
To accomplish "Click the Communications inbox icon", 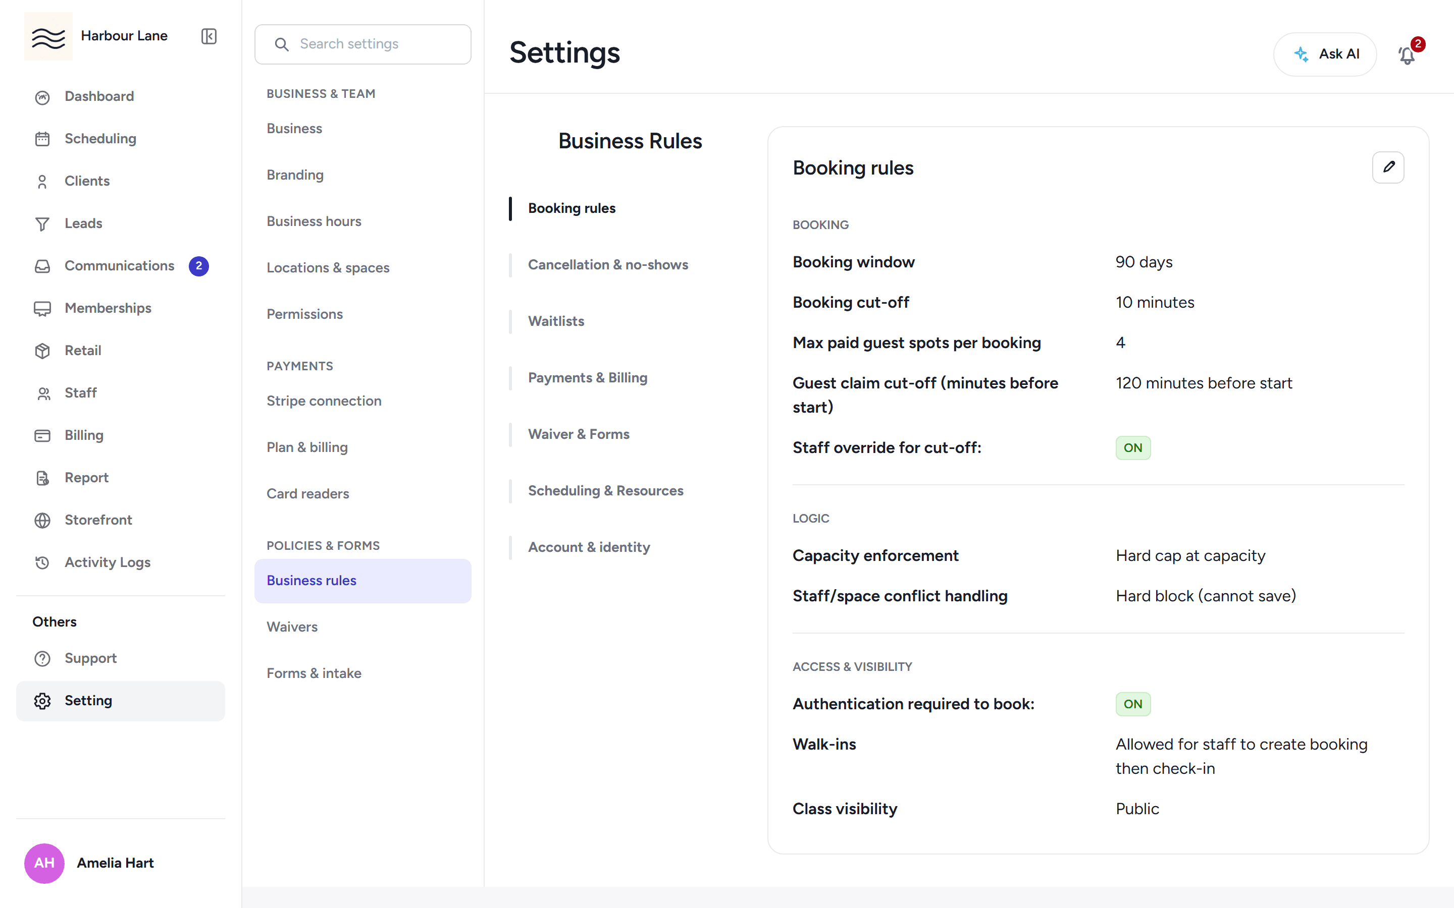I will (42, 266).
